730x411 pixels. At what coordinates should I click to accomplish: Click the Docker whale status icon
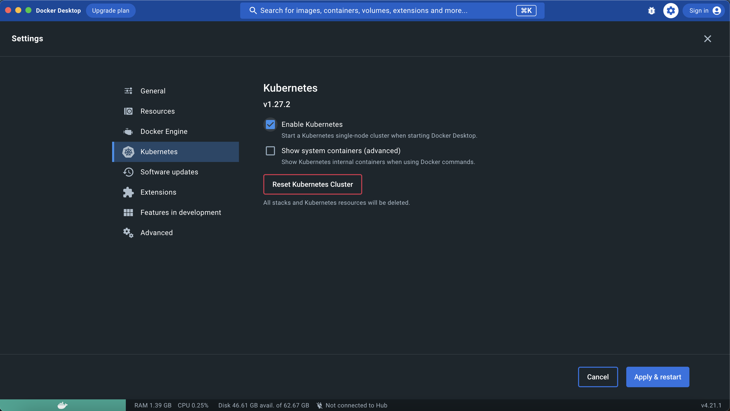point(62,405)
